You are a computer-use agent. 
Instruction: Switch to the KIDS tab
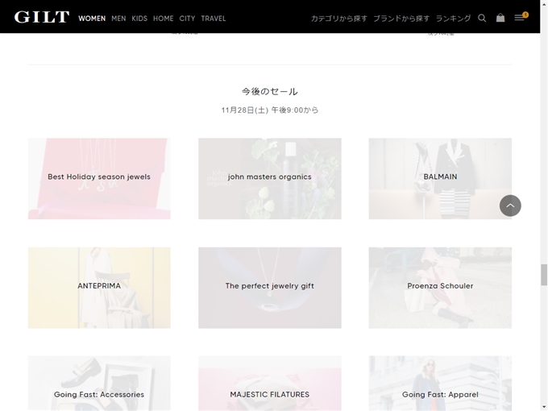click(139, 19)
